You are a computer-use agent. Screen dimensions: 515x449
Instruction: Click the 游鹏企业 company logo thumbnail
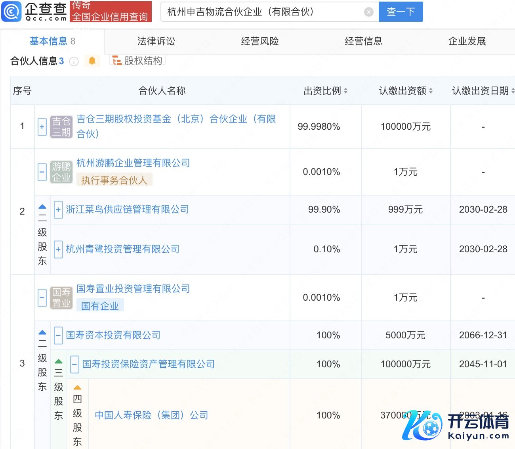[x=61, y=172]
